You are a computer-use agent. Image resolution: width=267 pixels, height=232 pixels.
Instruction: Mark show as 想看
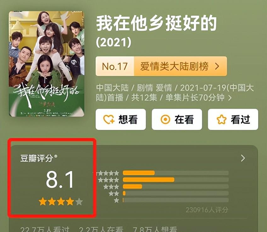coord(121,119)
